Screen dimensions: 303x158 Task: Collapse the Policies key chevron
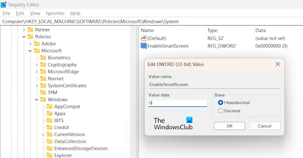(24, 37)
